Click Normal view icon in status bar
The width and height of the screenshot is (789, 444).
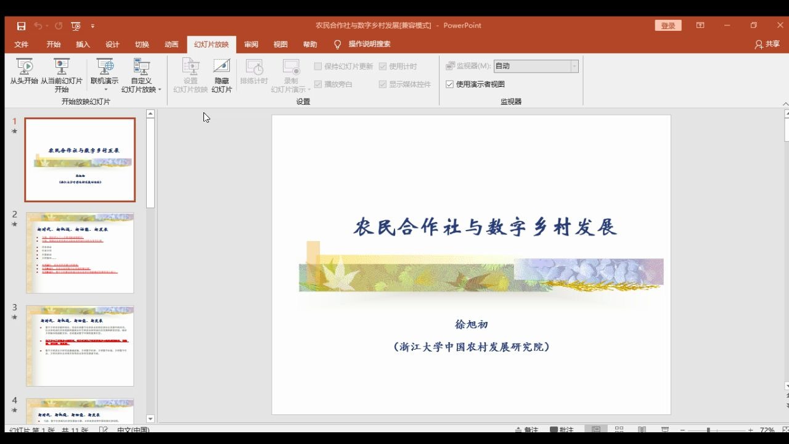tap(596, 430)
